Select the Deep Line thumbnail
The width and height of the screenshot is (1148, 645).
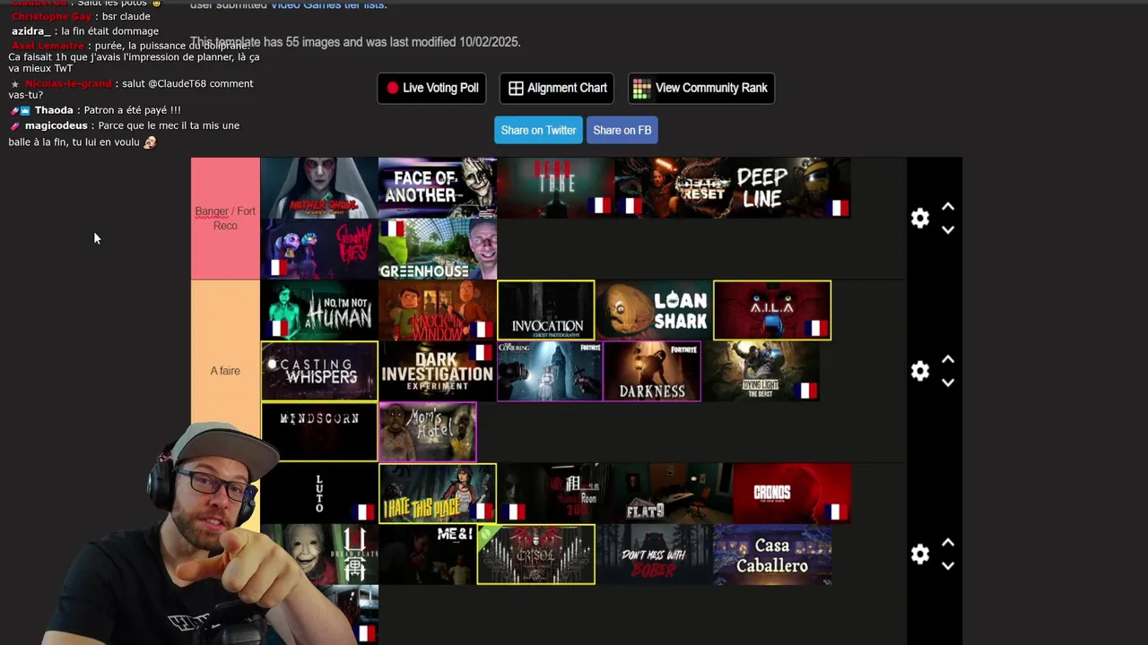tap(791, 188)
